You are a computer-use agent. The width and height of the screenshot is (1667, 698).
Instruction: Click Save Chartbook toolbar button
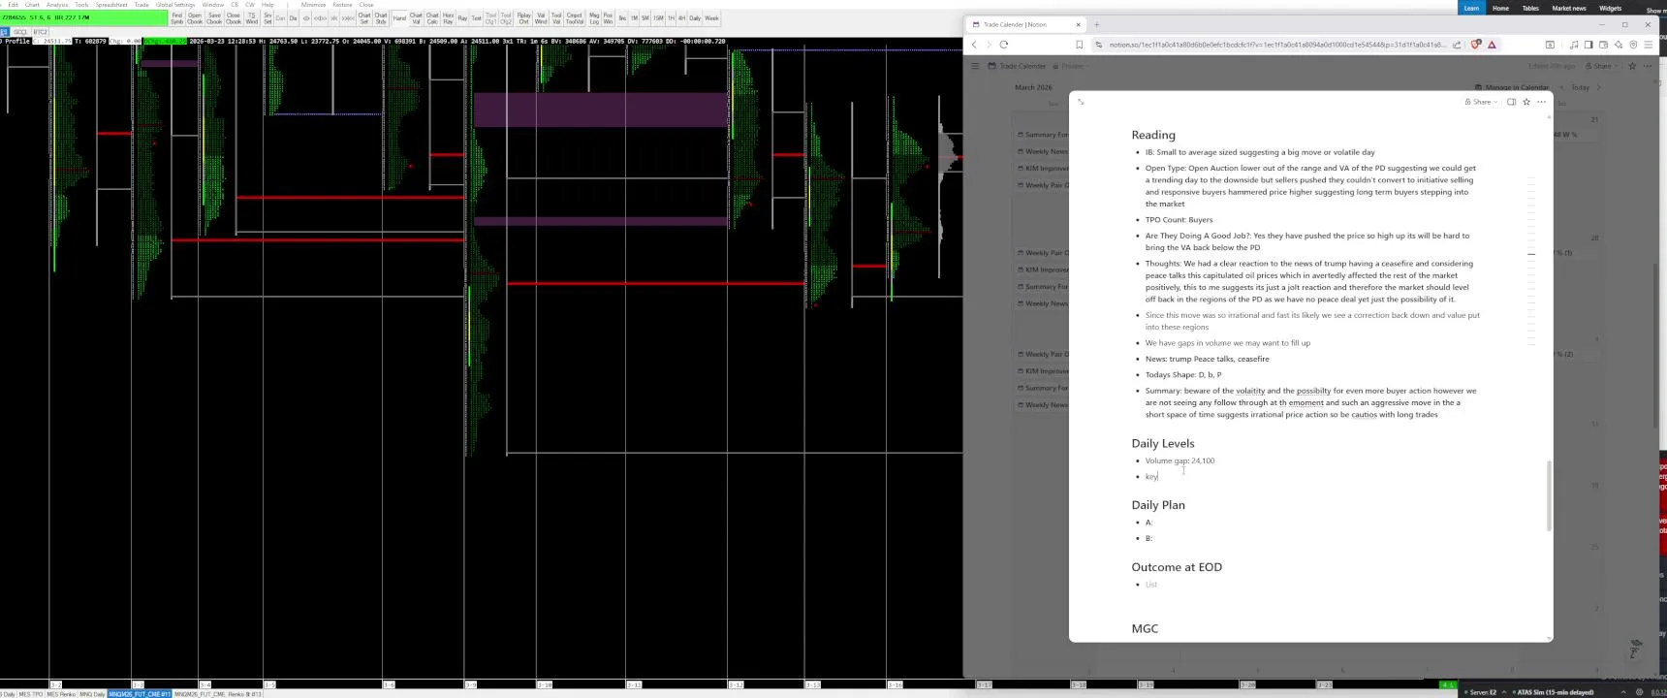point(214,18)
